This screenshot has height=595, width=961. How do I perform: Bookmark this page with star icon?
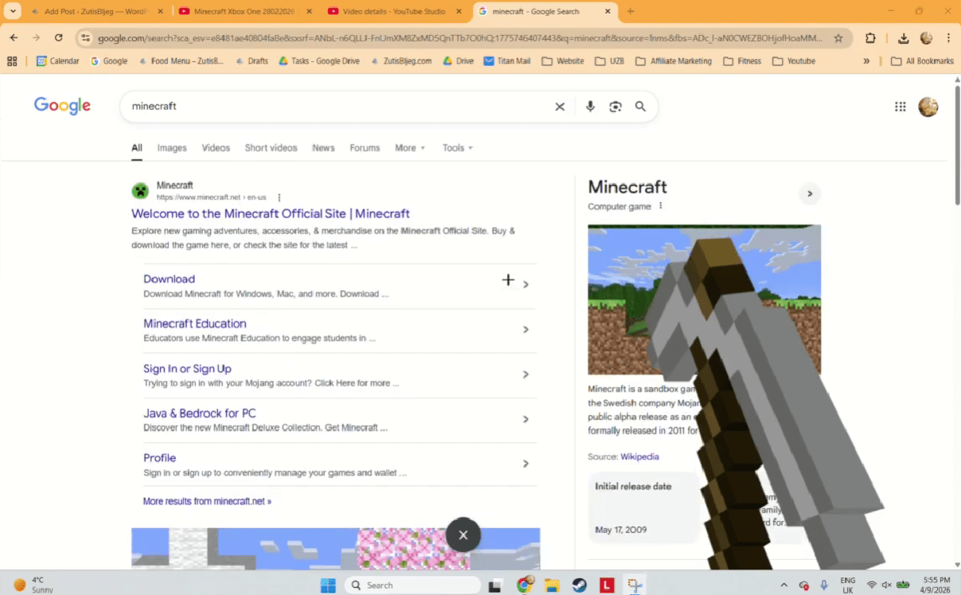click(x=838, y=38)
